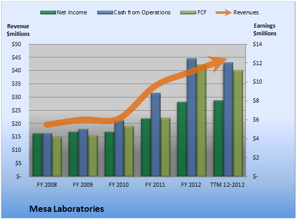Select the FY 2011 Net Income bar

[x=146, y=147]
